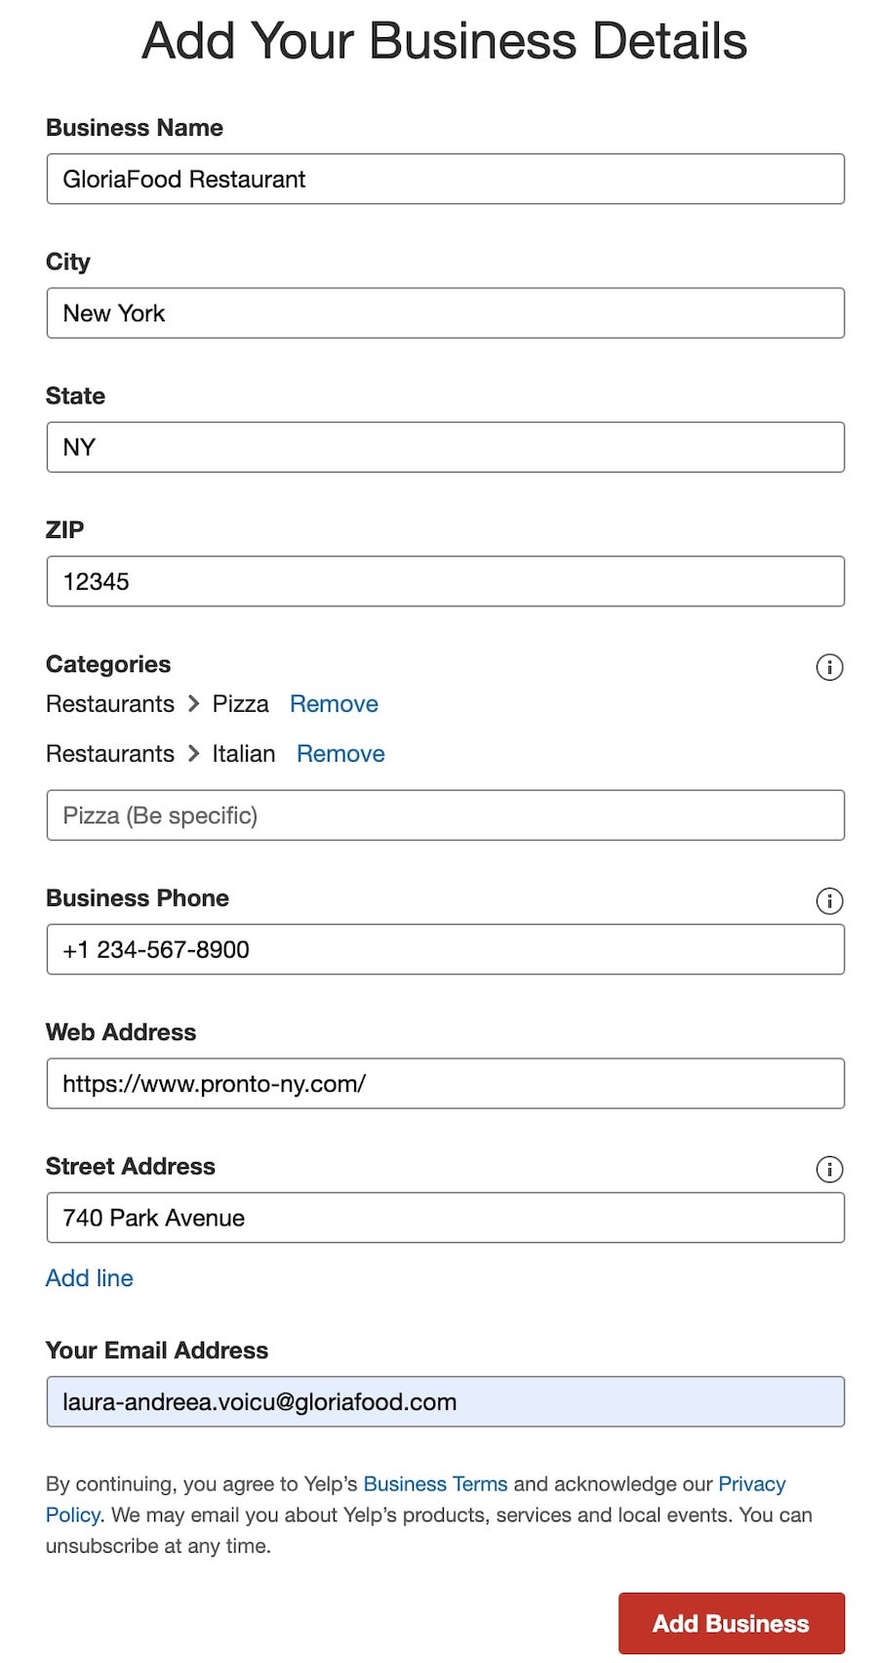Viewport: 878px width, 1663px height.
Task: Click the ZIP code field
Action: coord(445,581)
